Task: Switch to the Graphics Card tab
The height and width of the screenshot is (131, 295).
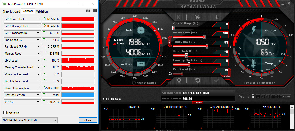Action: tap(12, 11)
